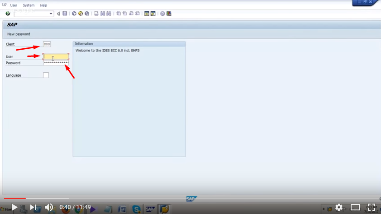
Task: Open the SAP window control menu icon
Action: click(5, 5)
